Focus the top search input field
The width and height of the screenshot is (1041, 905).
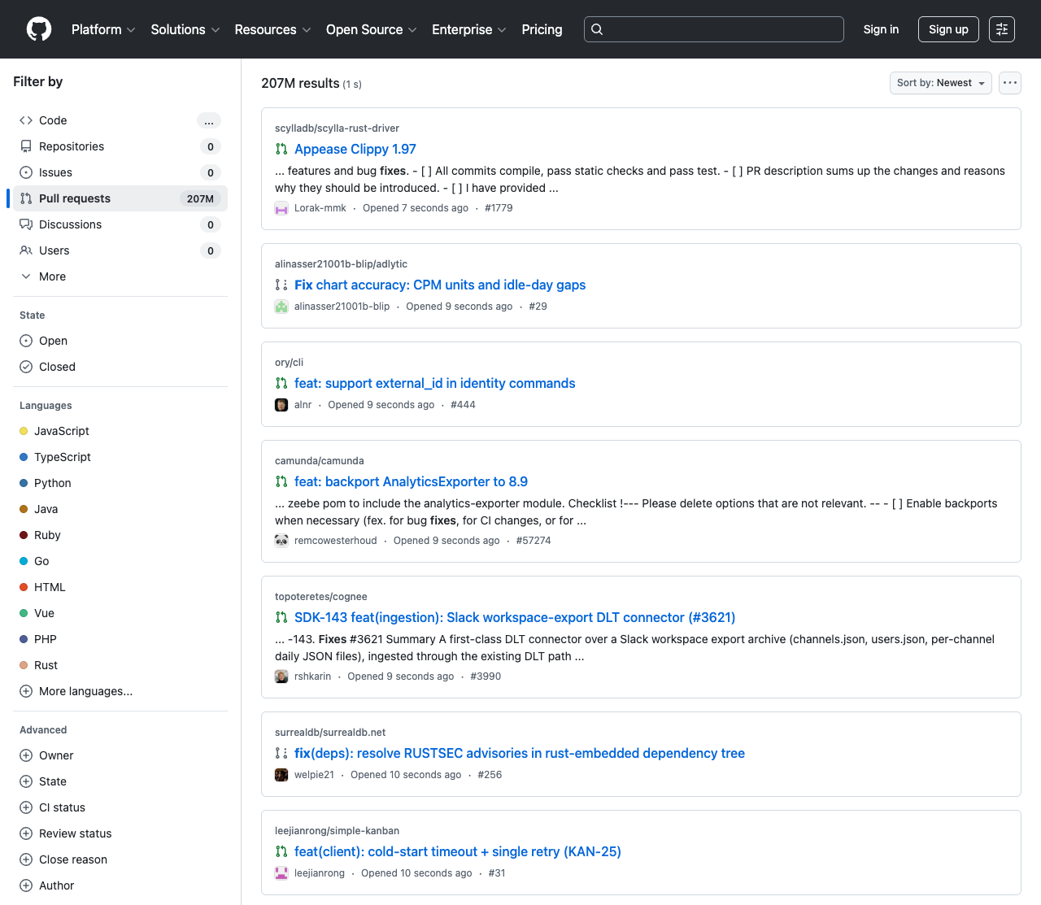pos(714,29)
